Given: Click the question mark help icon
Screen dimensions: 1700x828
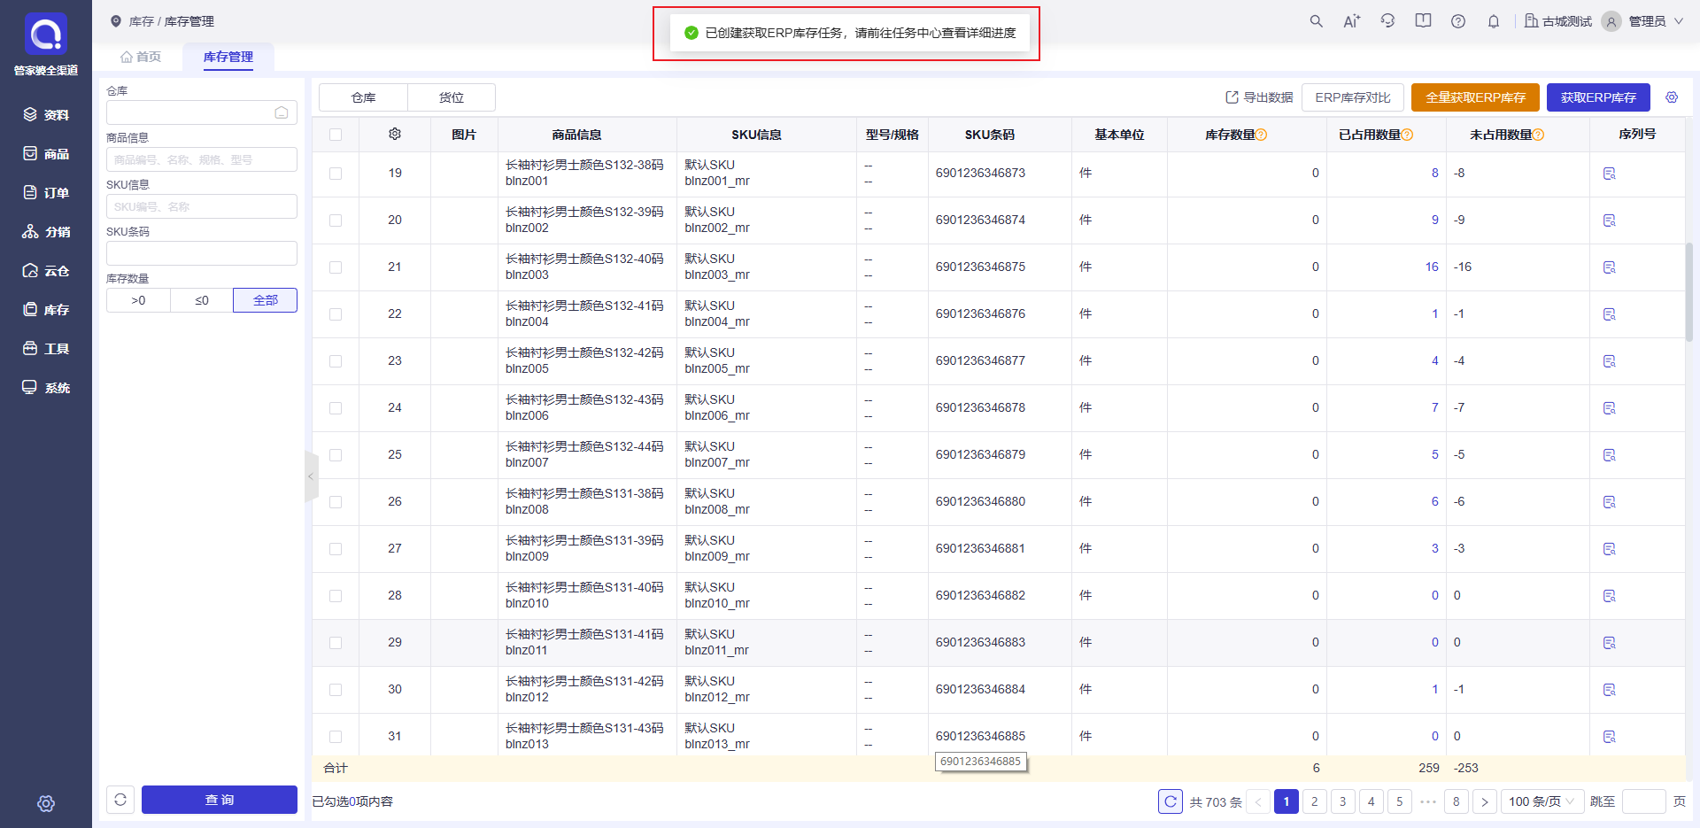Looking at the screenshot, I should pos(1458,21).
